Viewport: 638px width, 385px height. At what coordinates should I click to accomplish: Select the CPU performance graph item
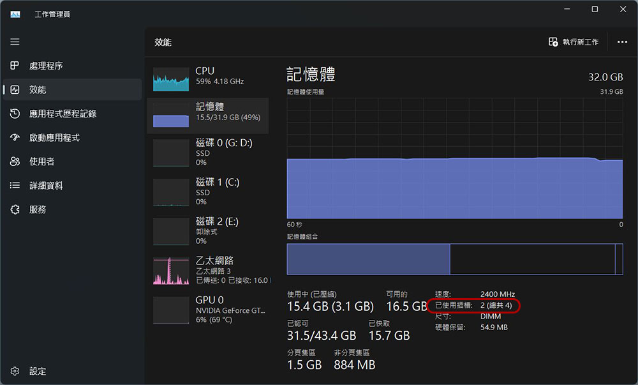(208, 77)
